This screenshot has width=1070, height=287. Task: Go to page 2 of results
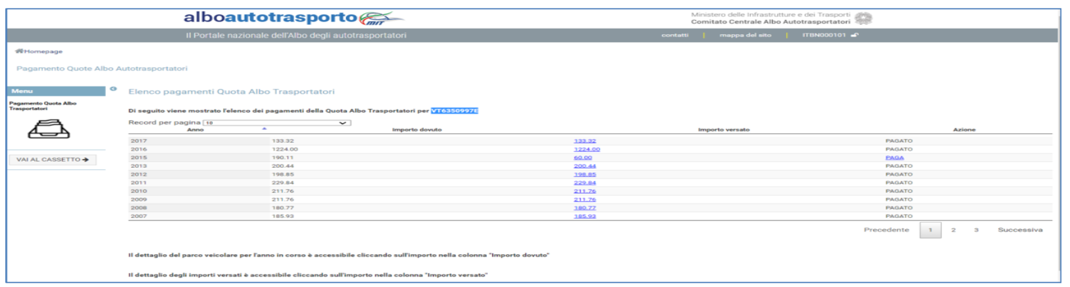tap(953, 230)
